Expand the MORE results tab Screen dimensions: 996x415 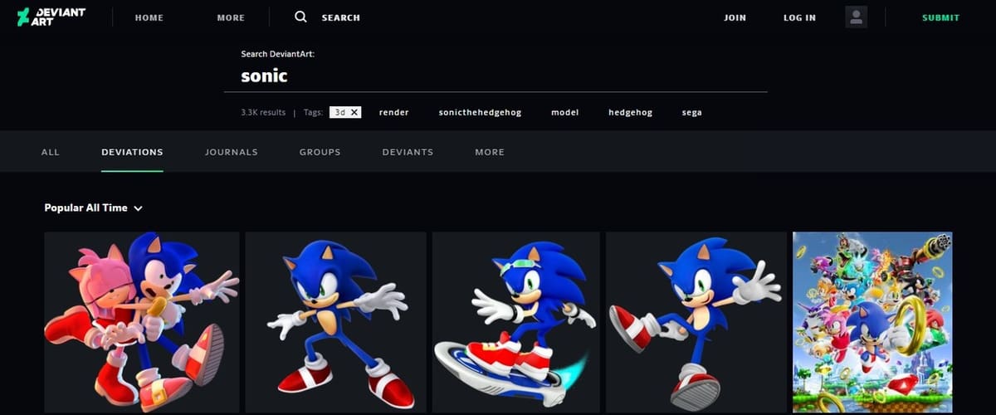pos(490,152)
